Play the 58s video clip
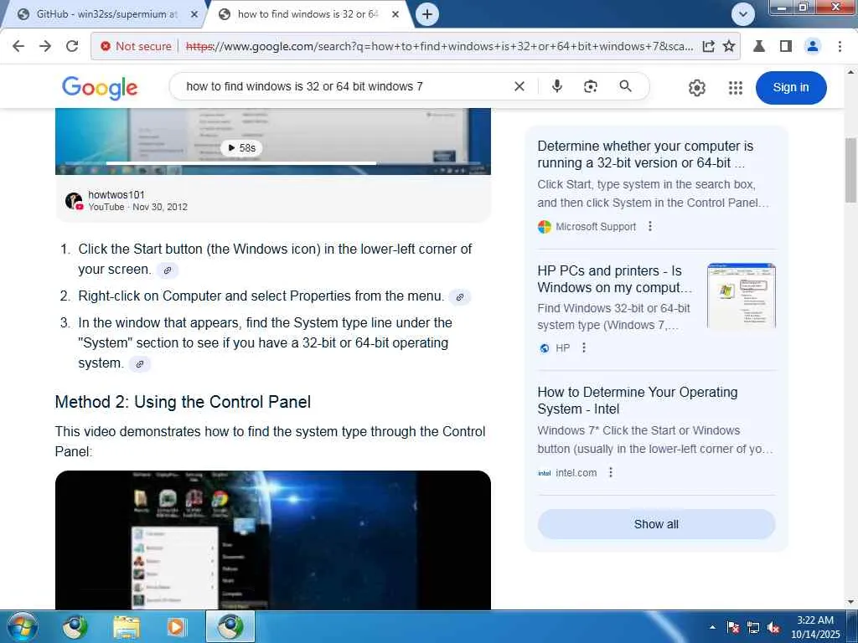Viewport: 858px width, 643px height. (x=241, y=147)
